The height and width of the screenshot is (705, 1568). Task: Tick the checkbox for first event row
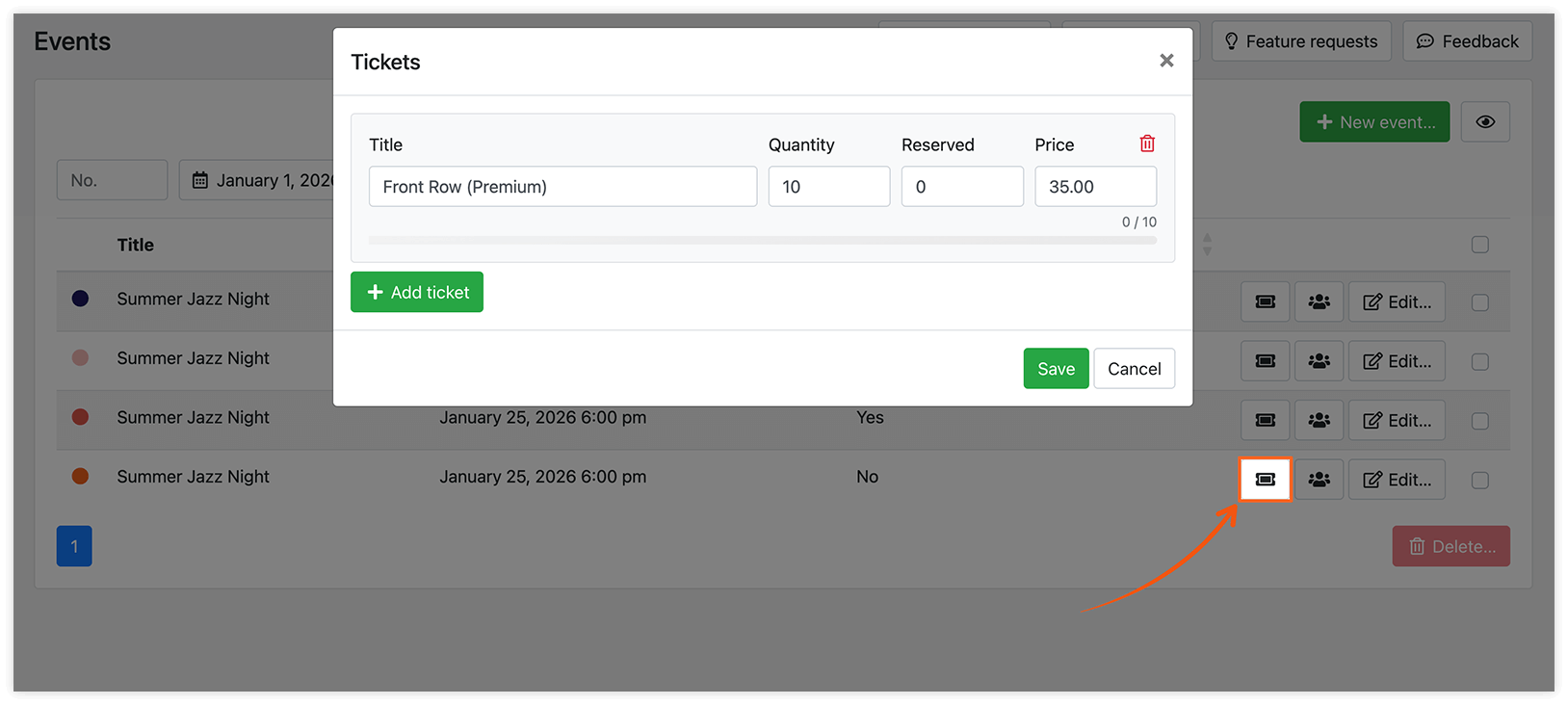(1480, 302)
